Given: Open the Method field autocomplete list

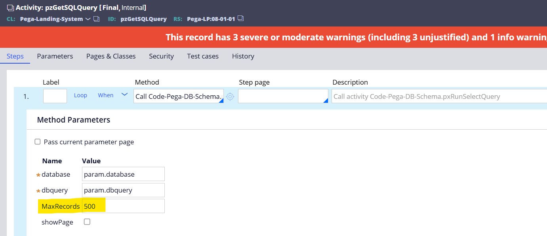Looking at the screenshot, I should coord(220,100).
